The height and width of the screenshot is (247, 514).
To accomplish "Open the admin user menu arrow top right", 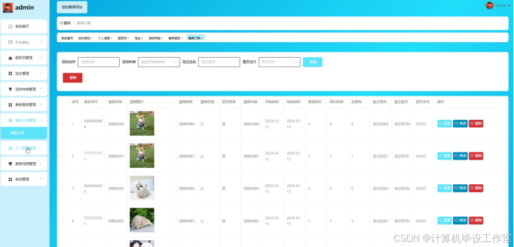I will [x=509, y=5].
